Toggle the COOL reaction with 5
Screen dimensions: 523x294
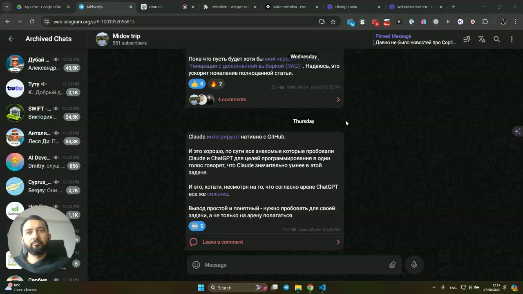(x=197, y=226)
